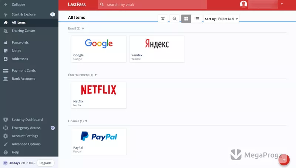Click the notification badge on Start & Explore

pos(53,14)
